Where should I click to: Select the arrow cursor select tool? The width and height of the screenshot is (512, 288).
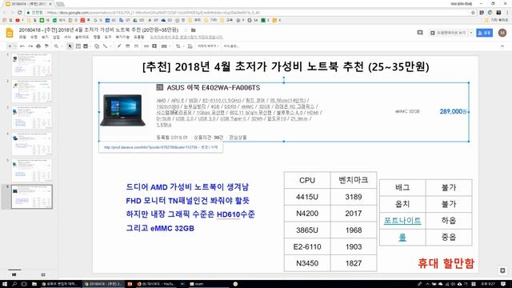[x=70, y=46]
